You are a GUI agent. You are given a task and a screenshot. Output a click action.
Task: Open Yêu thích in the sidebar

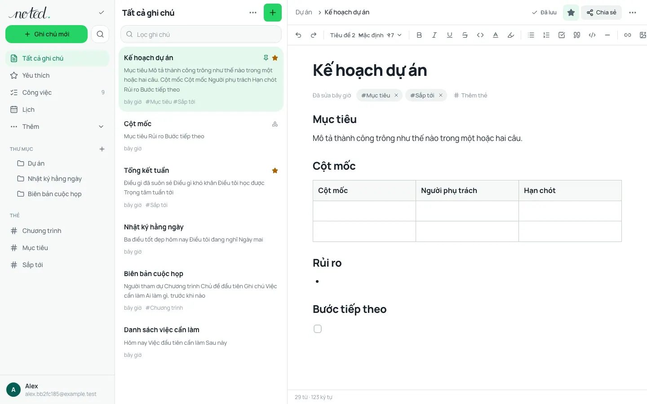pos(58,75)
